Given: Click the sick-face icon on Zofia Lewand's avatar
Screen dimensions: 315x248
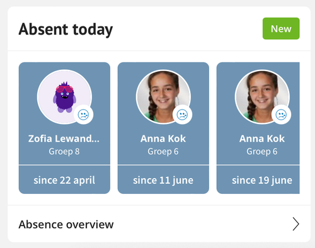Looking at the screenshot, I should coord(83,115).
